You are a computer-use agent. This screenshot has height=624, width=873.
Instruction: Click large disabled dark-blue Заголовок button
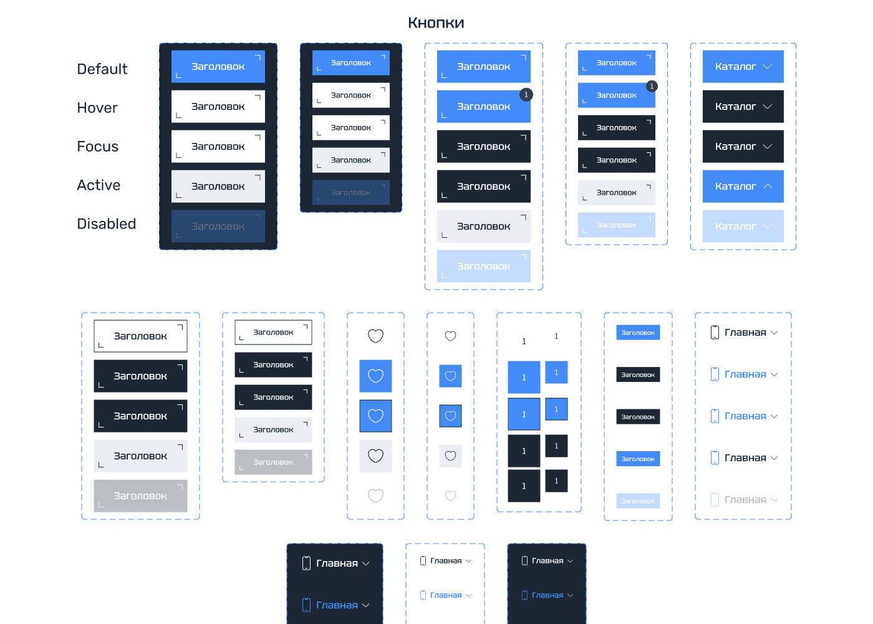tap(218, 227)
